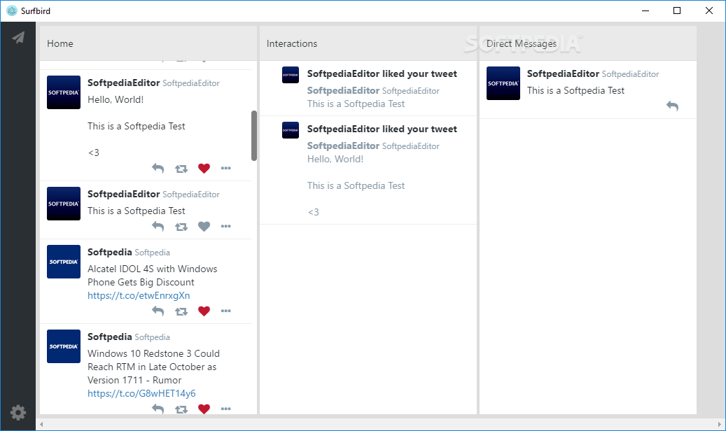The image size is (726, 431).
Task: Retweet the 'Hello, World!' tweet
Action: coord(181,169)
